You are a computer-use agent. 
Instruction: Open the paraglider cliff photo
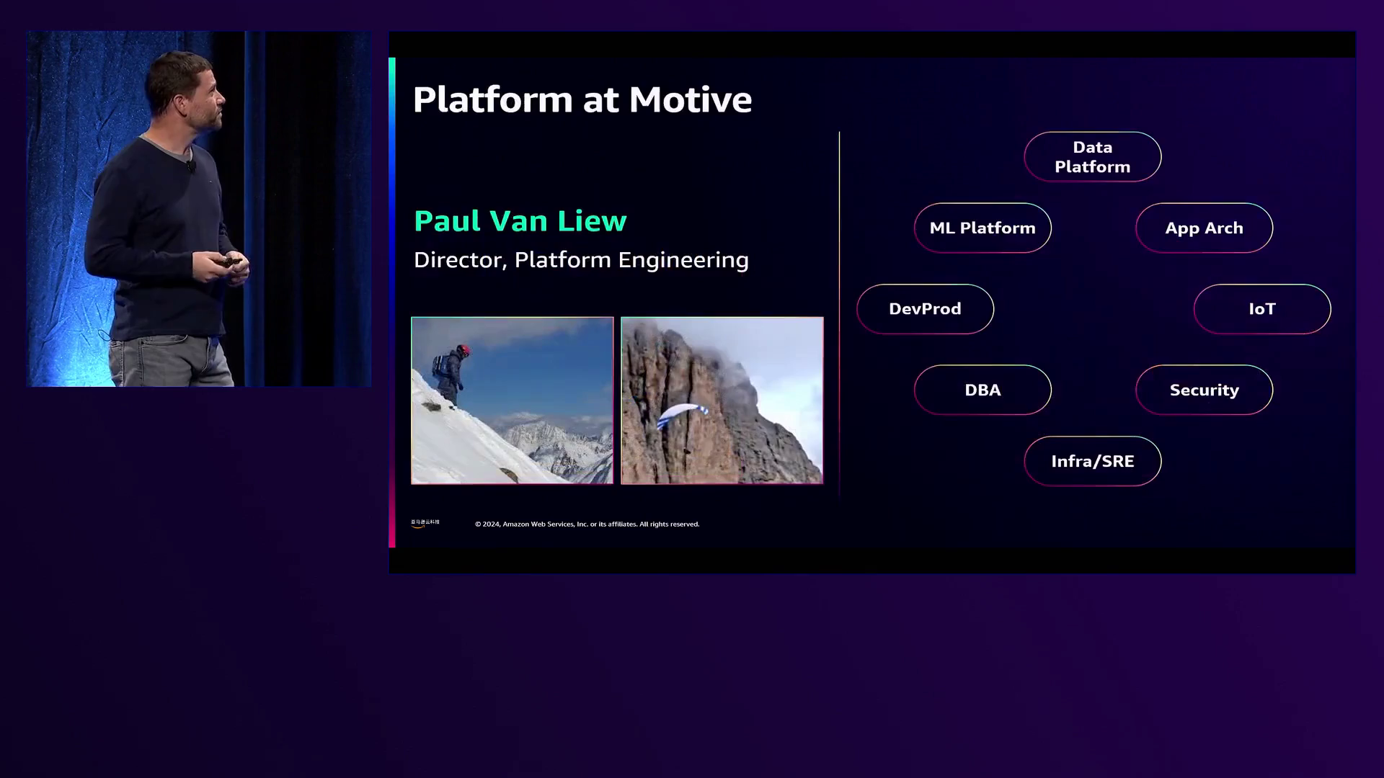point(722,401)
